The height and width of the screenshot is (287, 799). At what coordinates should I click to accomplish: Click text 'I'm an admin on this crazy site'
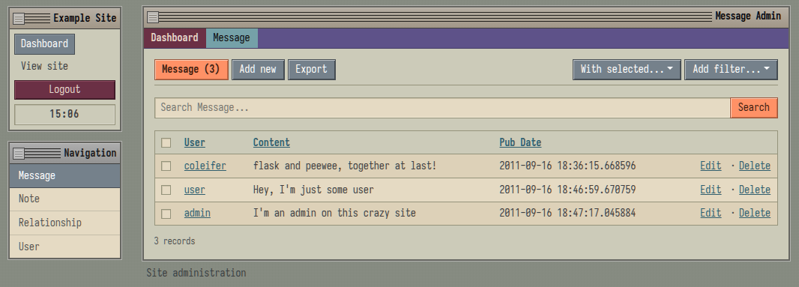[334, 213]
